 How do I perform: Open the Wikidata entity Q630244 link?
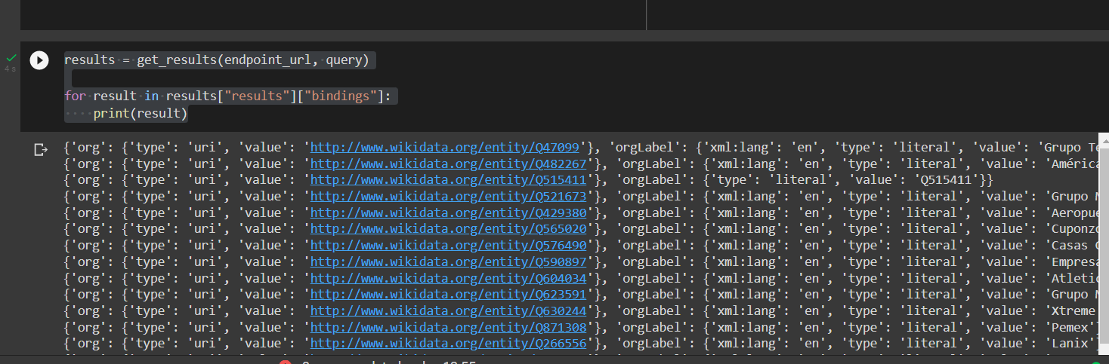click(448, 311)
